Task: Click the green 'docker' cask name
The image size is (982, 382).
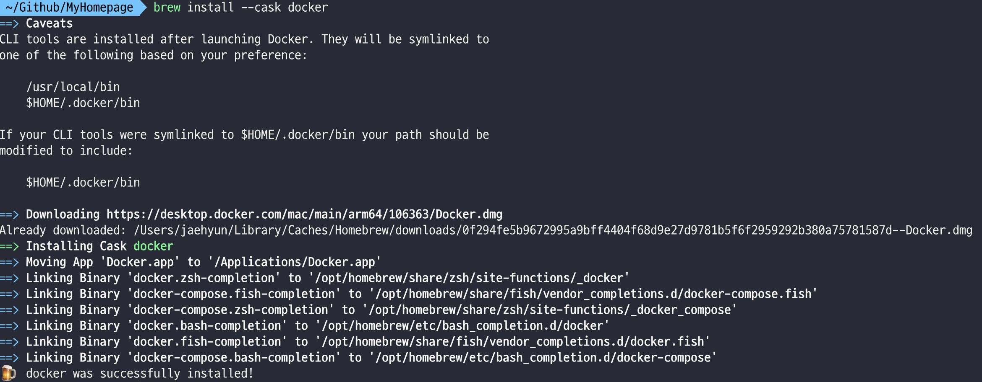Action: [154, 246]
